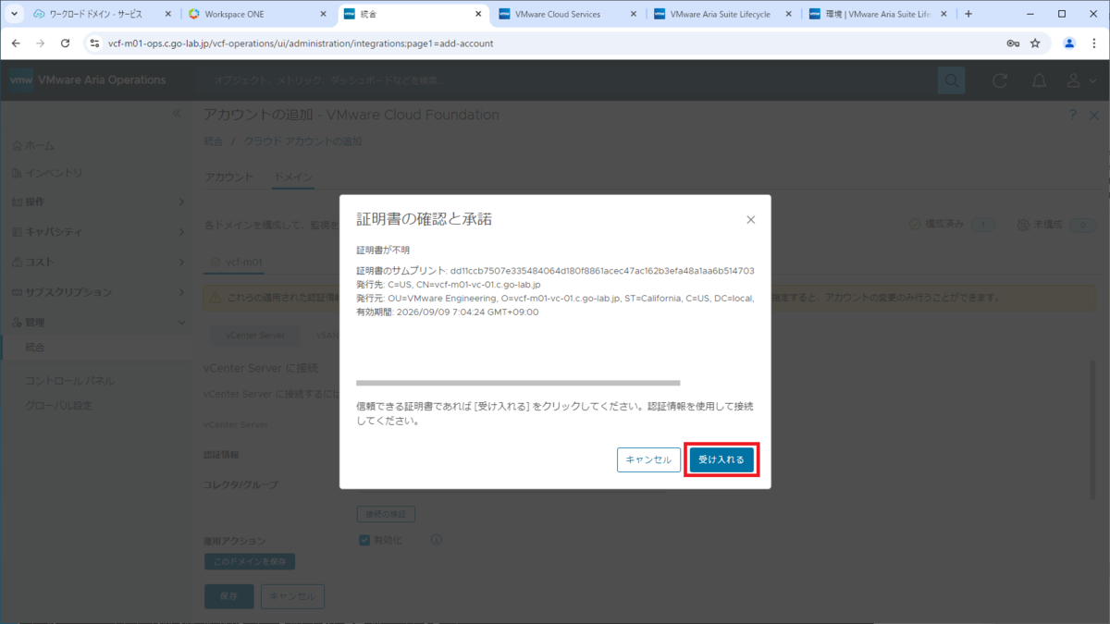Screen dimensions: 1110x624
Task: Click the refresh icon in Aria Operations header
Action: pos(1000,80)
